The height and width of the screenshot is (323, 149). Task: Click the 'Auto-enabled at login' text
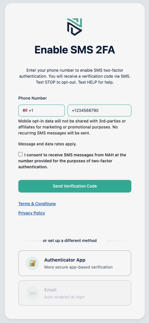pyautogui.click(x=65, y=297)
